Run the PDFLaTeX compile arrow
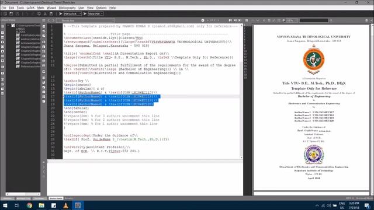 (61, 14)
